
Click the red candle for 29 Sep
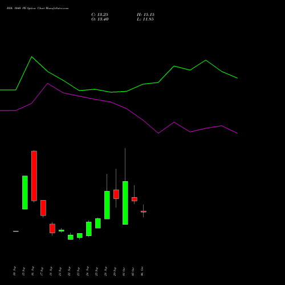tap(116, 194)
